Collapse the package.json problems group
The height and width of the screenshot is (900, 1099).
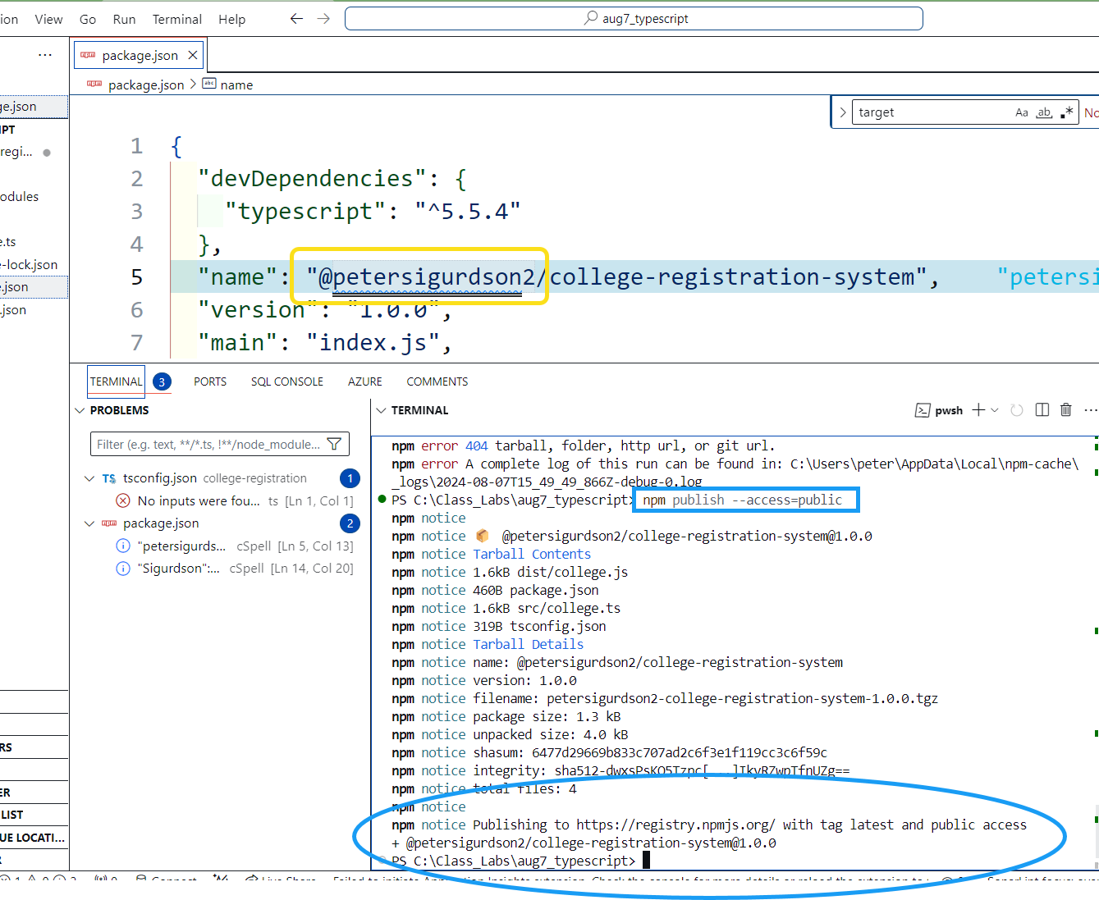point(89,523)
